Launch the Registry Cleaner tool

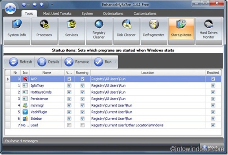click(x=99, y=31)
